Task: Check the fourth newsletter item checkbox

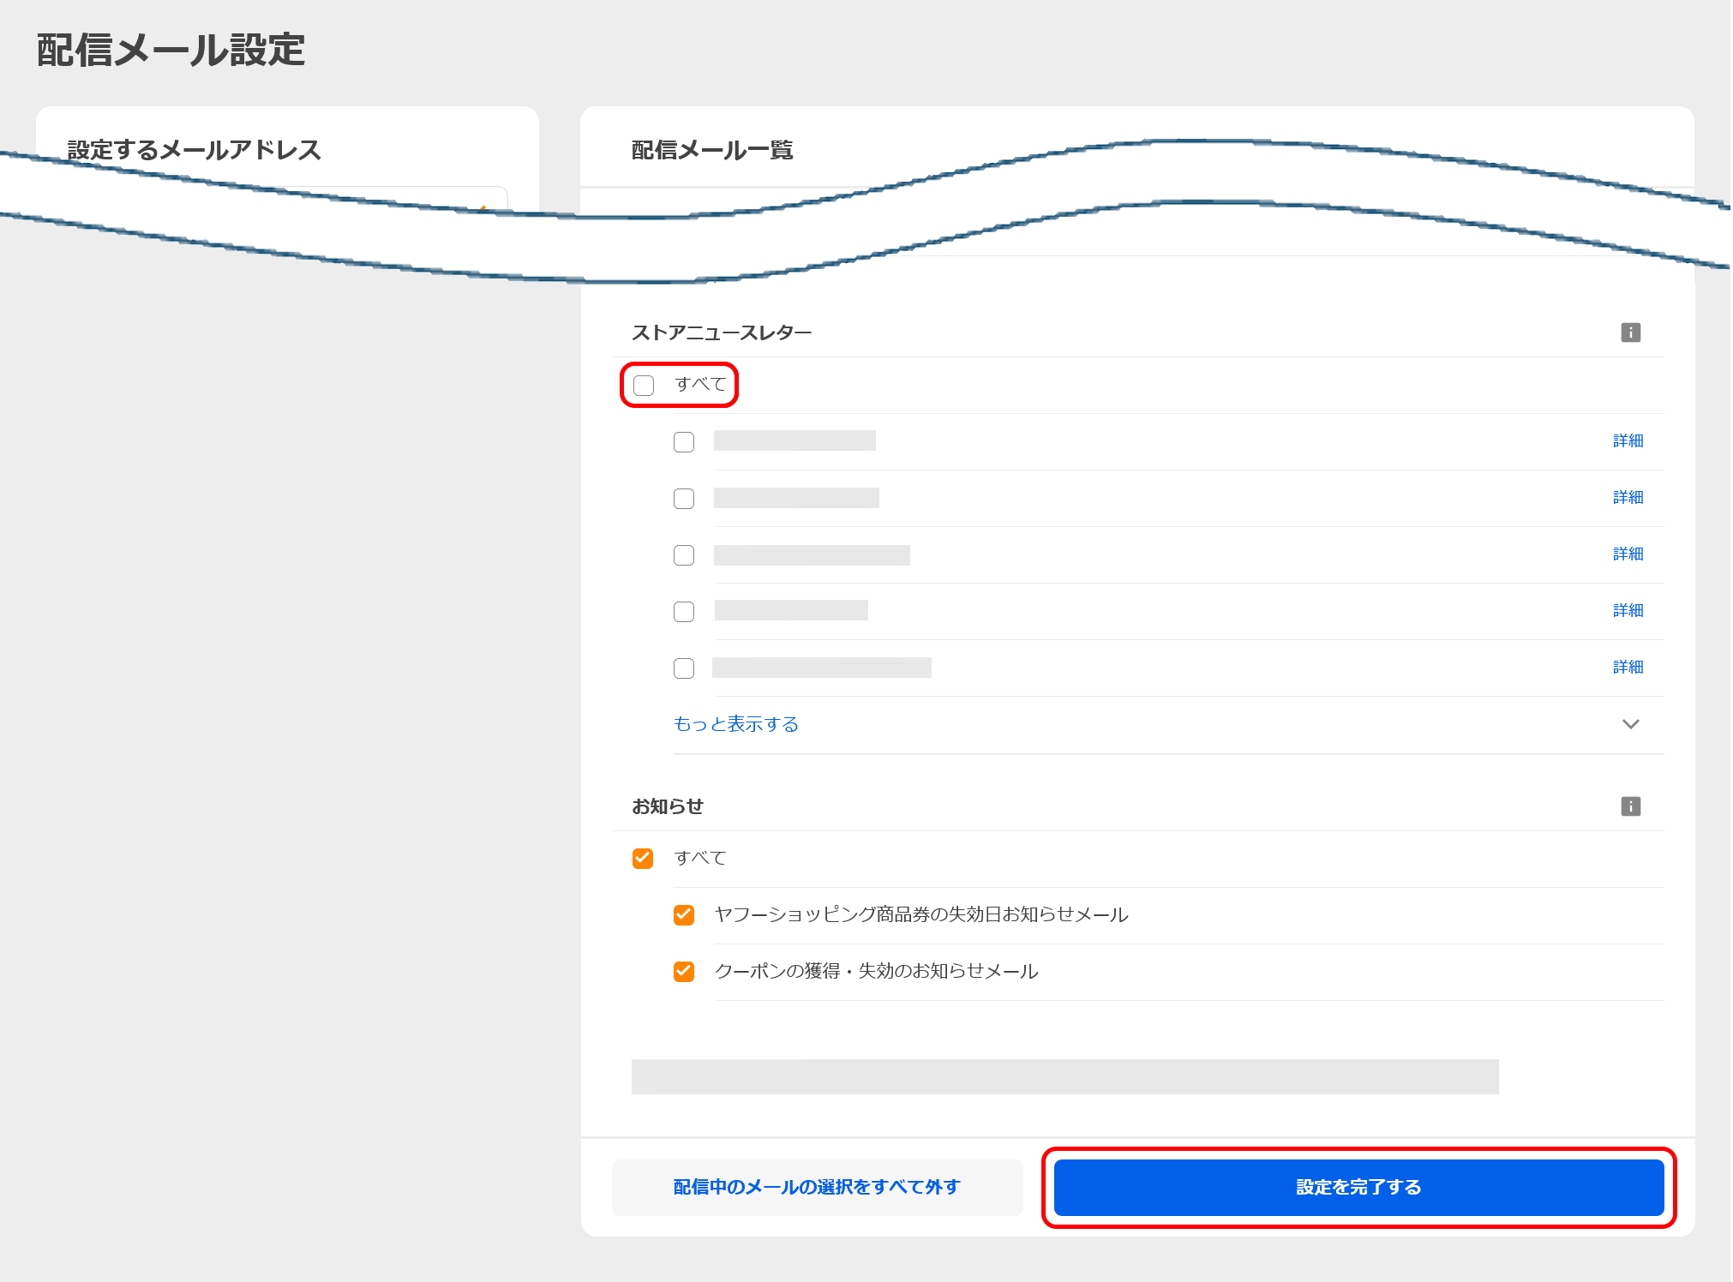Action: 683,611
